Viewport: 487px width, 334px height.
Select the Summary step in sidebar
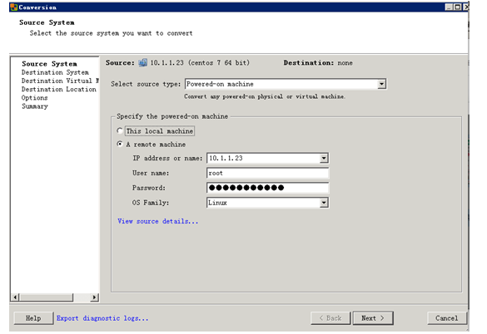pyautogui.click(x=35, y=106)
